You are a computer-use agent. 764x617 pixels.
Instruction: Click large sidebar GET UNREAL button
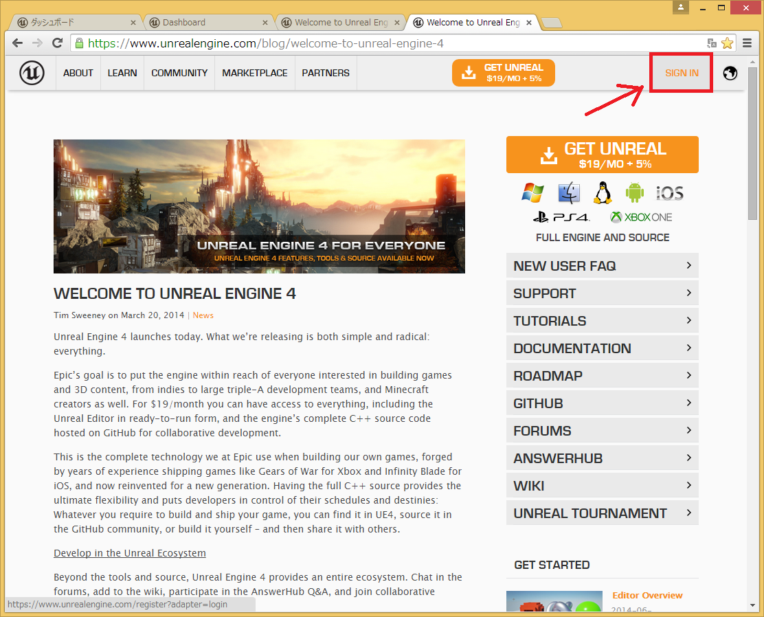pos(603,155)
